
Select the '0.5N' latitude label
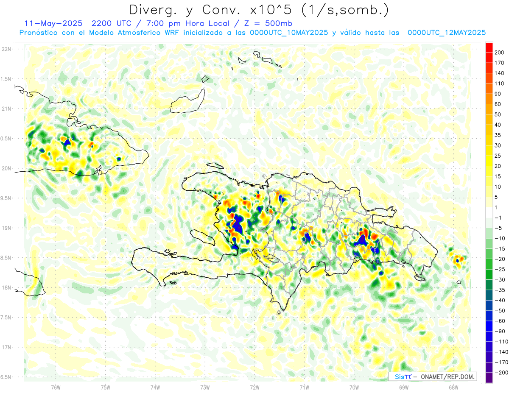pos(6,139)
